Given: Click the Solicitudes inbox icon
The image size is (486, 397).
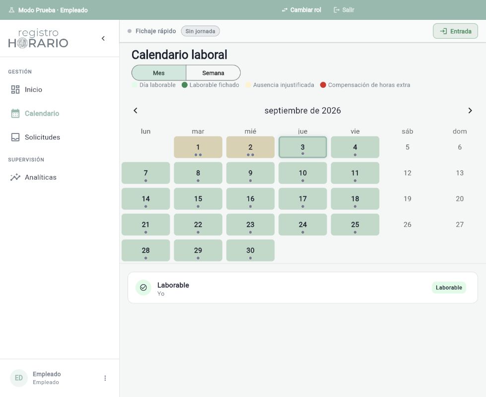Looking at the screenshot, I should coord(15,137).
